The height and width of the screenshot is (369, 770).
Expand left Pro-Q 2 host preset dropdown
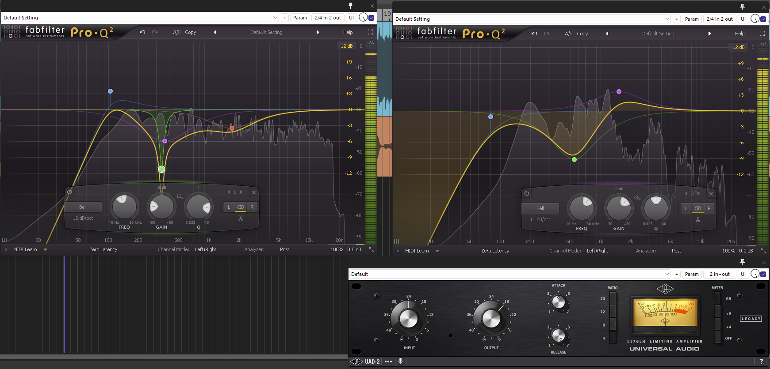coord(275,18)
